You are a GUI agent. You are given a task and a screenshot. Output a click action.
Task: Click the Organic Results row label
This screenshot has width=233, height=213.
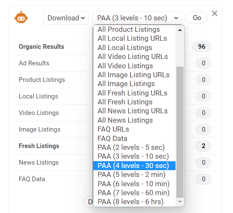point(41,47)
